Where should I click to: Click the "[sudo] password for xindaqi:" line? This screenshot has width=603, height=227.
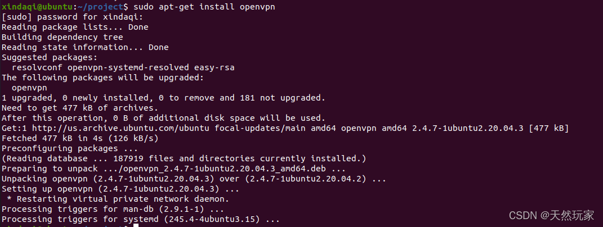coord(64,16)
